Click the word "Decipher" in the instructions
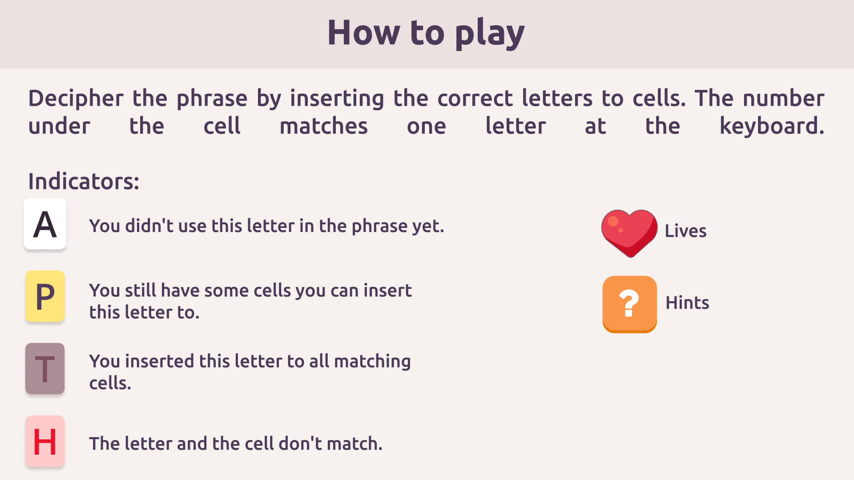This screenshot has height=480, width=854. [x=76, y=99]
